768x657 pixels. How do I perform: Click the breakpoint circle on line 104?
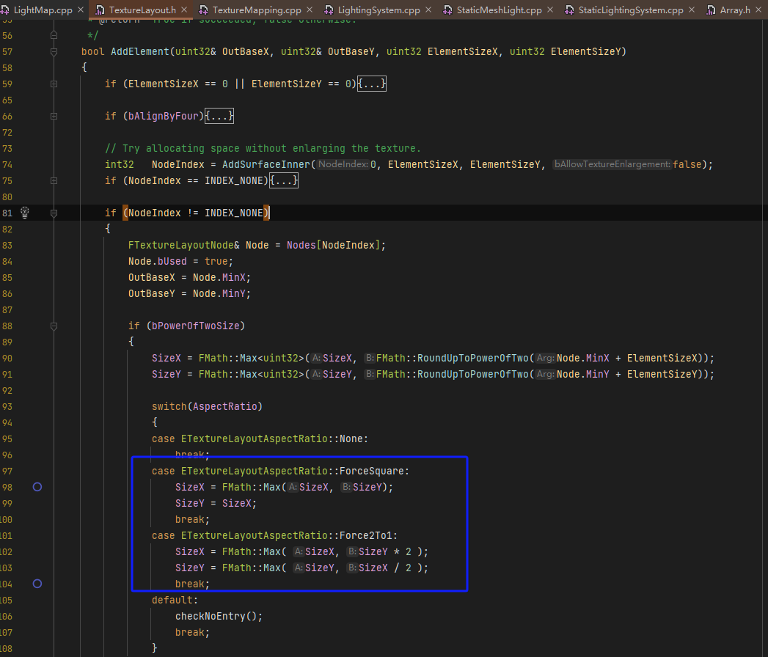(37, 584)
